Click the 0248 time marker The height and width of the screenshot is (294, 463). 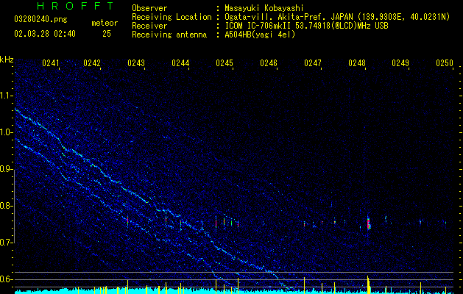pos(357,63)
